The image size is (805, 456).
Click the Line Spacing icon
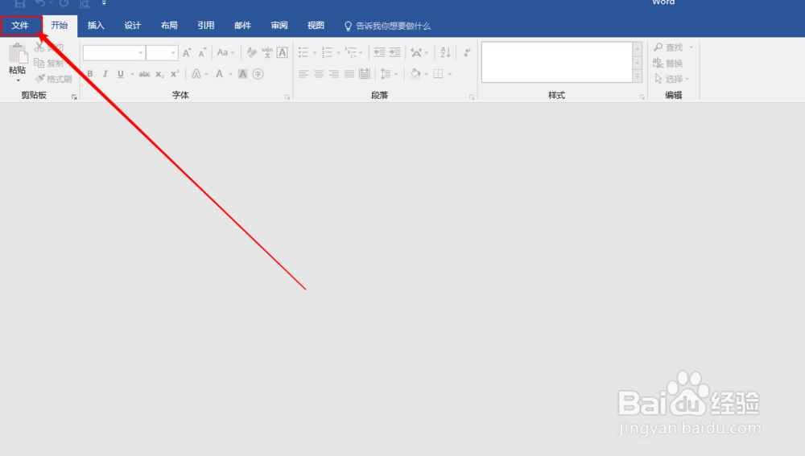click(386, 74)
